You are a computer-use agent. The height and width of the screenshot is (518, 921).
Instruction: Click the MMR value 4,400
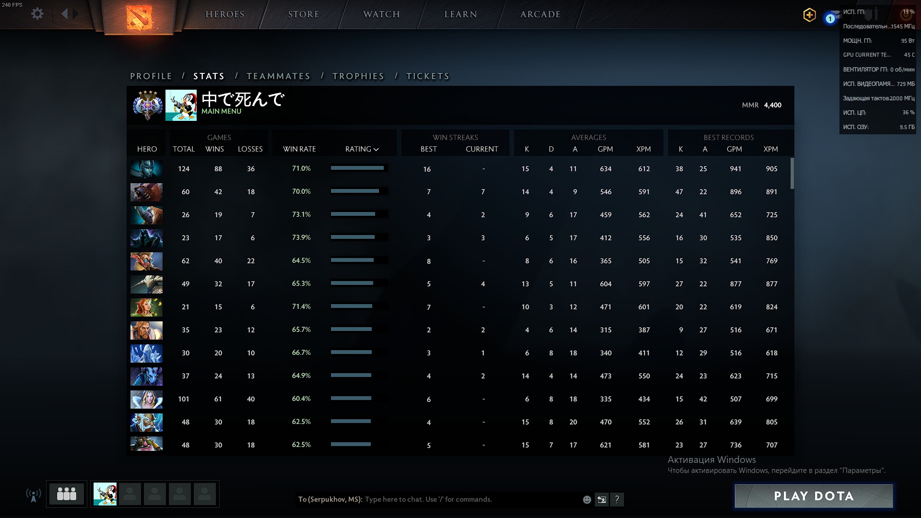(x=773, y=105)
